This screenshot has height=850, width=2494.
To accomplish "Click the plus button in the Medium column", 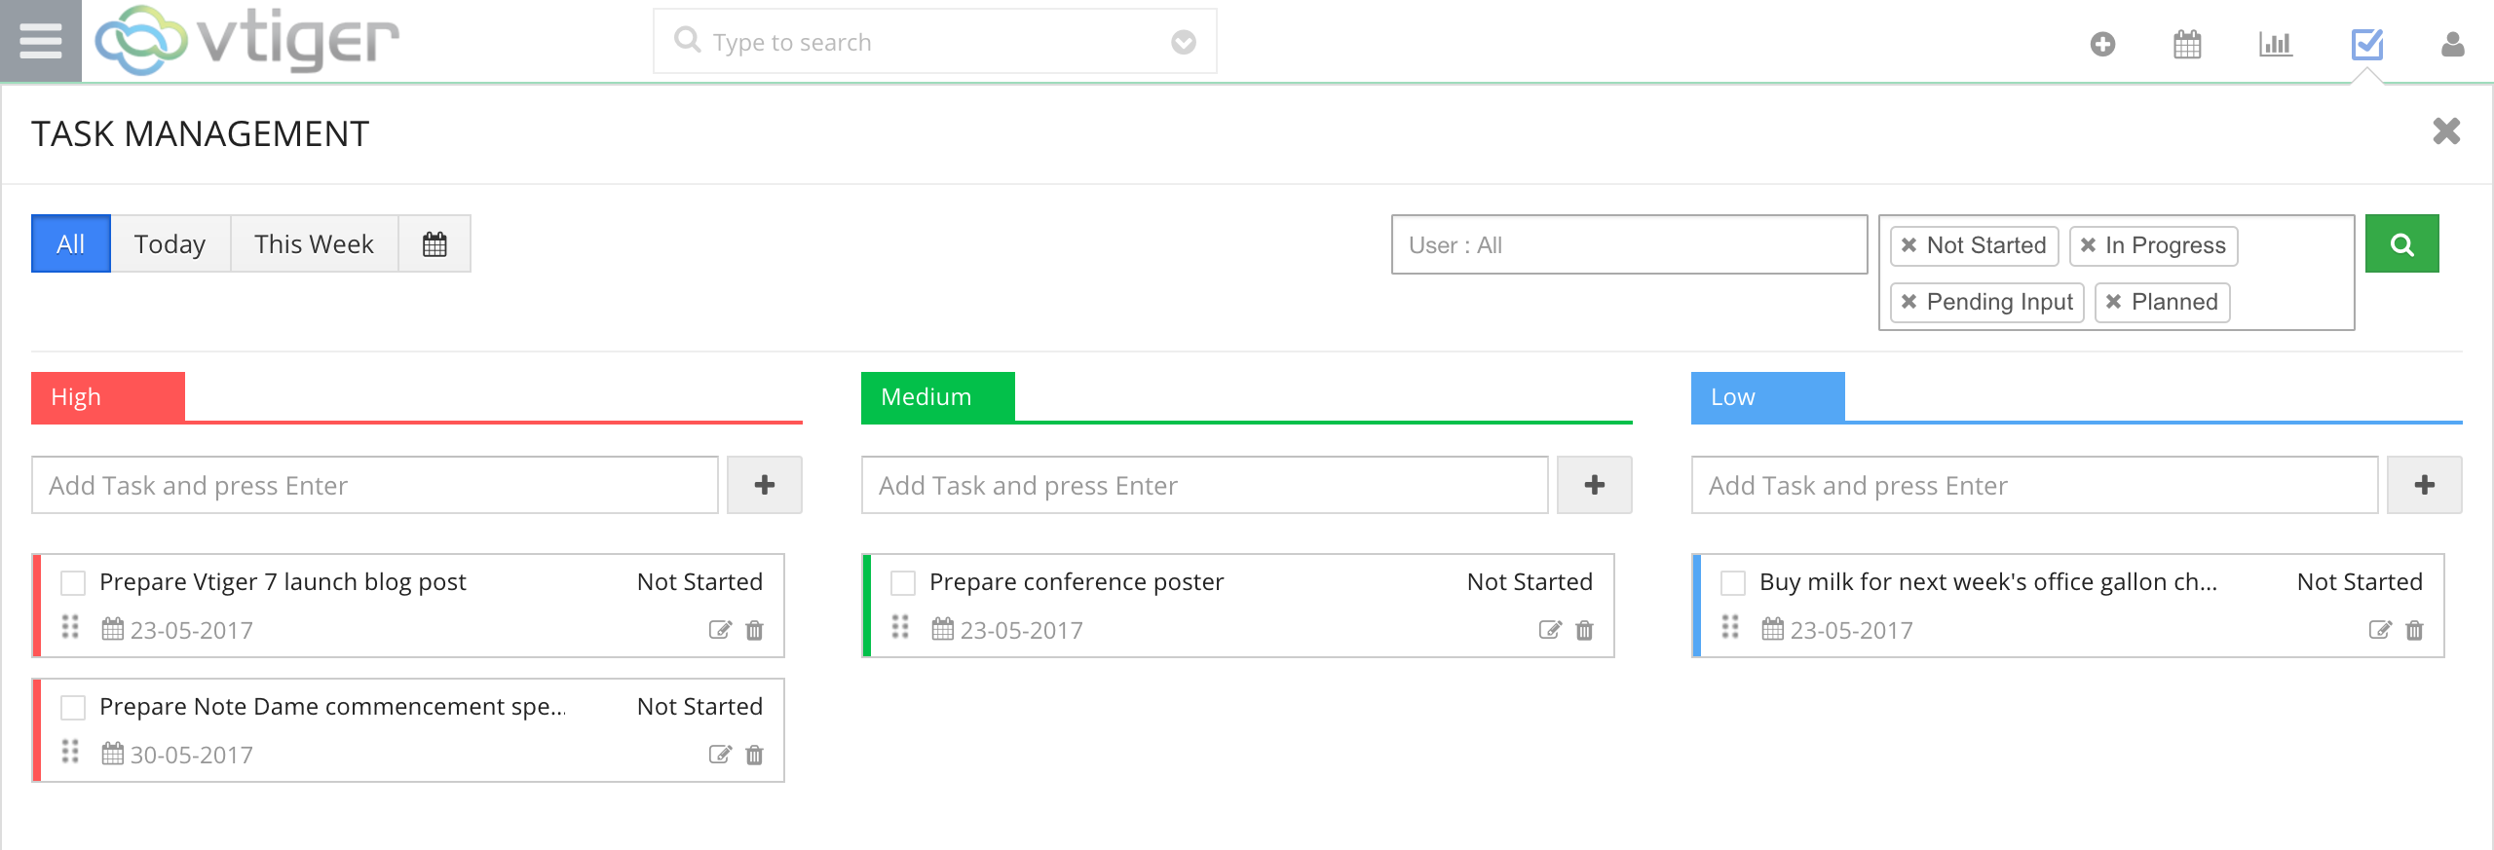I will coord(1594,485).
